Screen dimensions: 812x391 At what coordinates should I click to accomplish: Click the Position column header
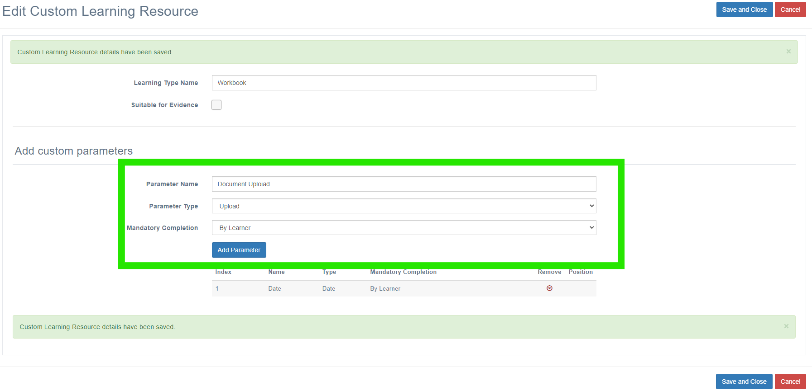[x=581, y=272]
